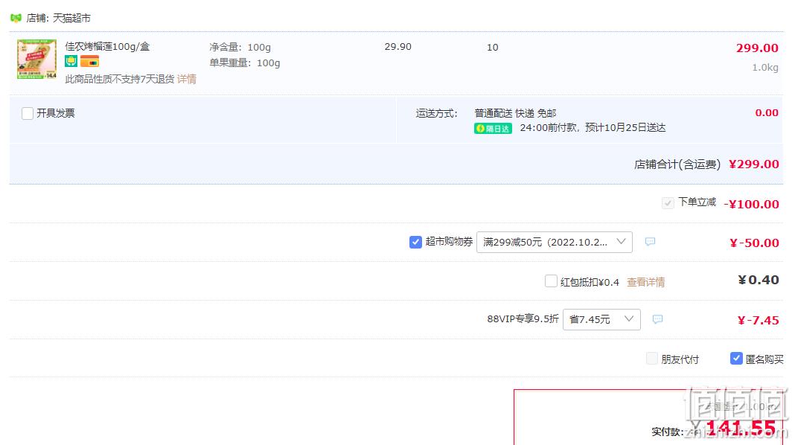Click the 1.0kg weight text
The image size is (795, 445).
coord(765,68)
